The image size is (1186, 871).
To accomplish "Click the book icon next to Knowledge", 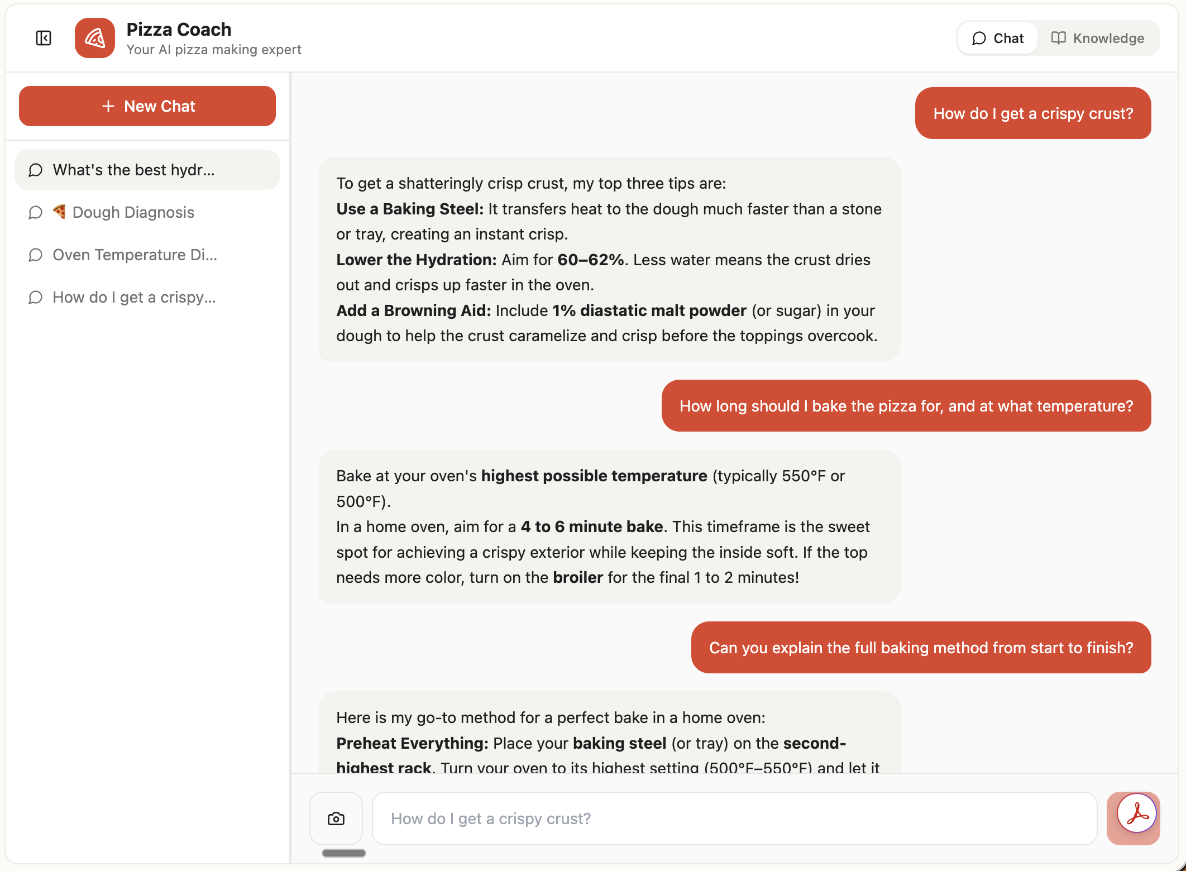I will (x=1058, y=38).
